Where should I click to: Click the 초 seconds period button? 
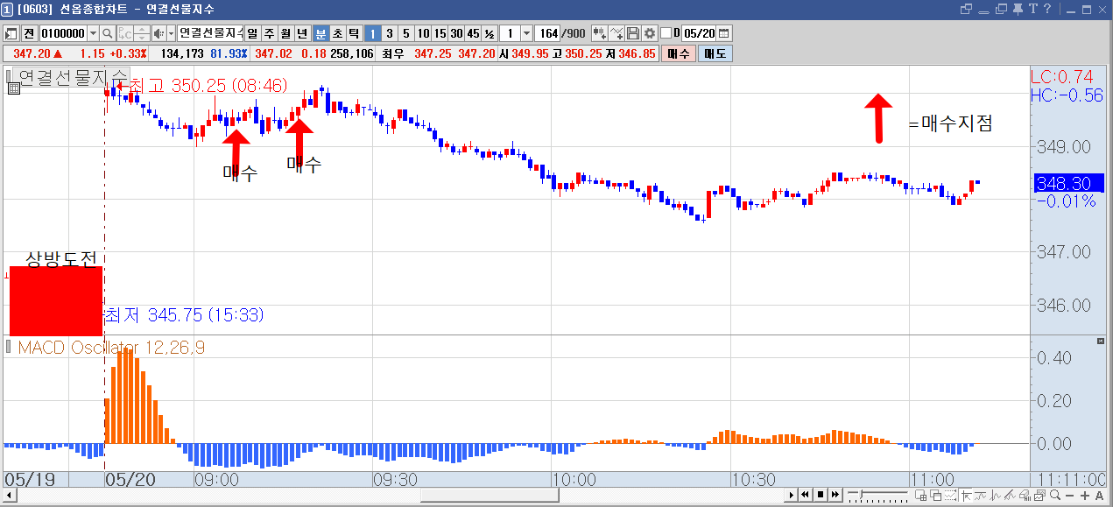click(337, 33)
